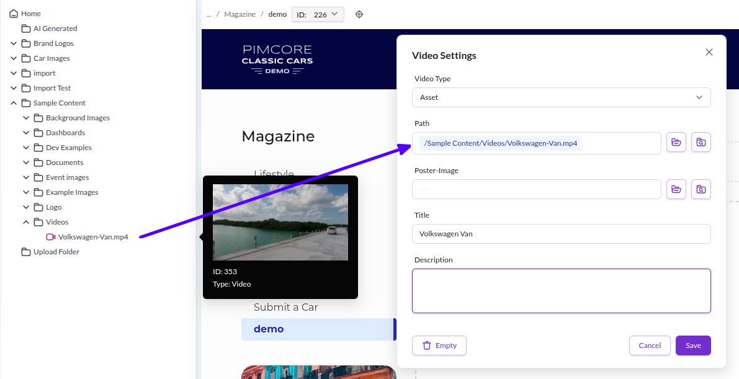
Task: Save the video settings
Action: (693, 346)
